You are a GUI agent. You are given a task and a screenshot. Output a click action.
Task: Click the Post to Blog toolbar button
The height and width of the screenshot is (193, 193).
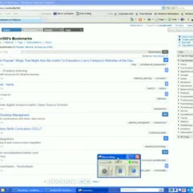coord(84,14)
